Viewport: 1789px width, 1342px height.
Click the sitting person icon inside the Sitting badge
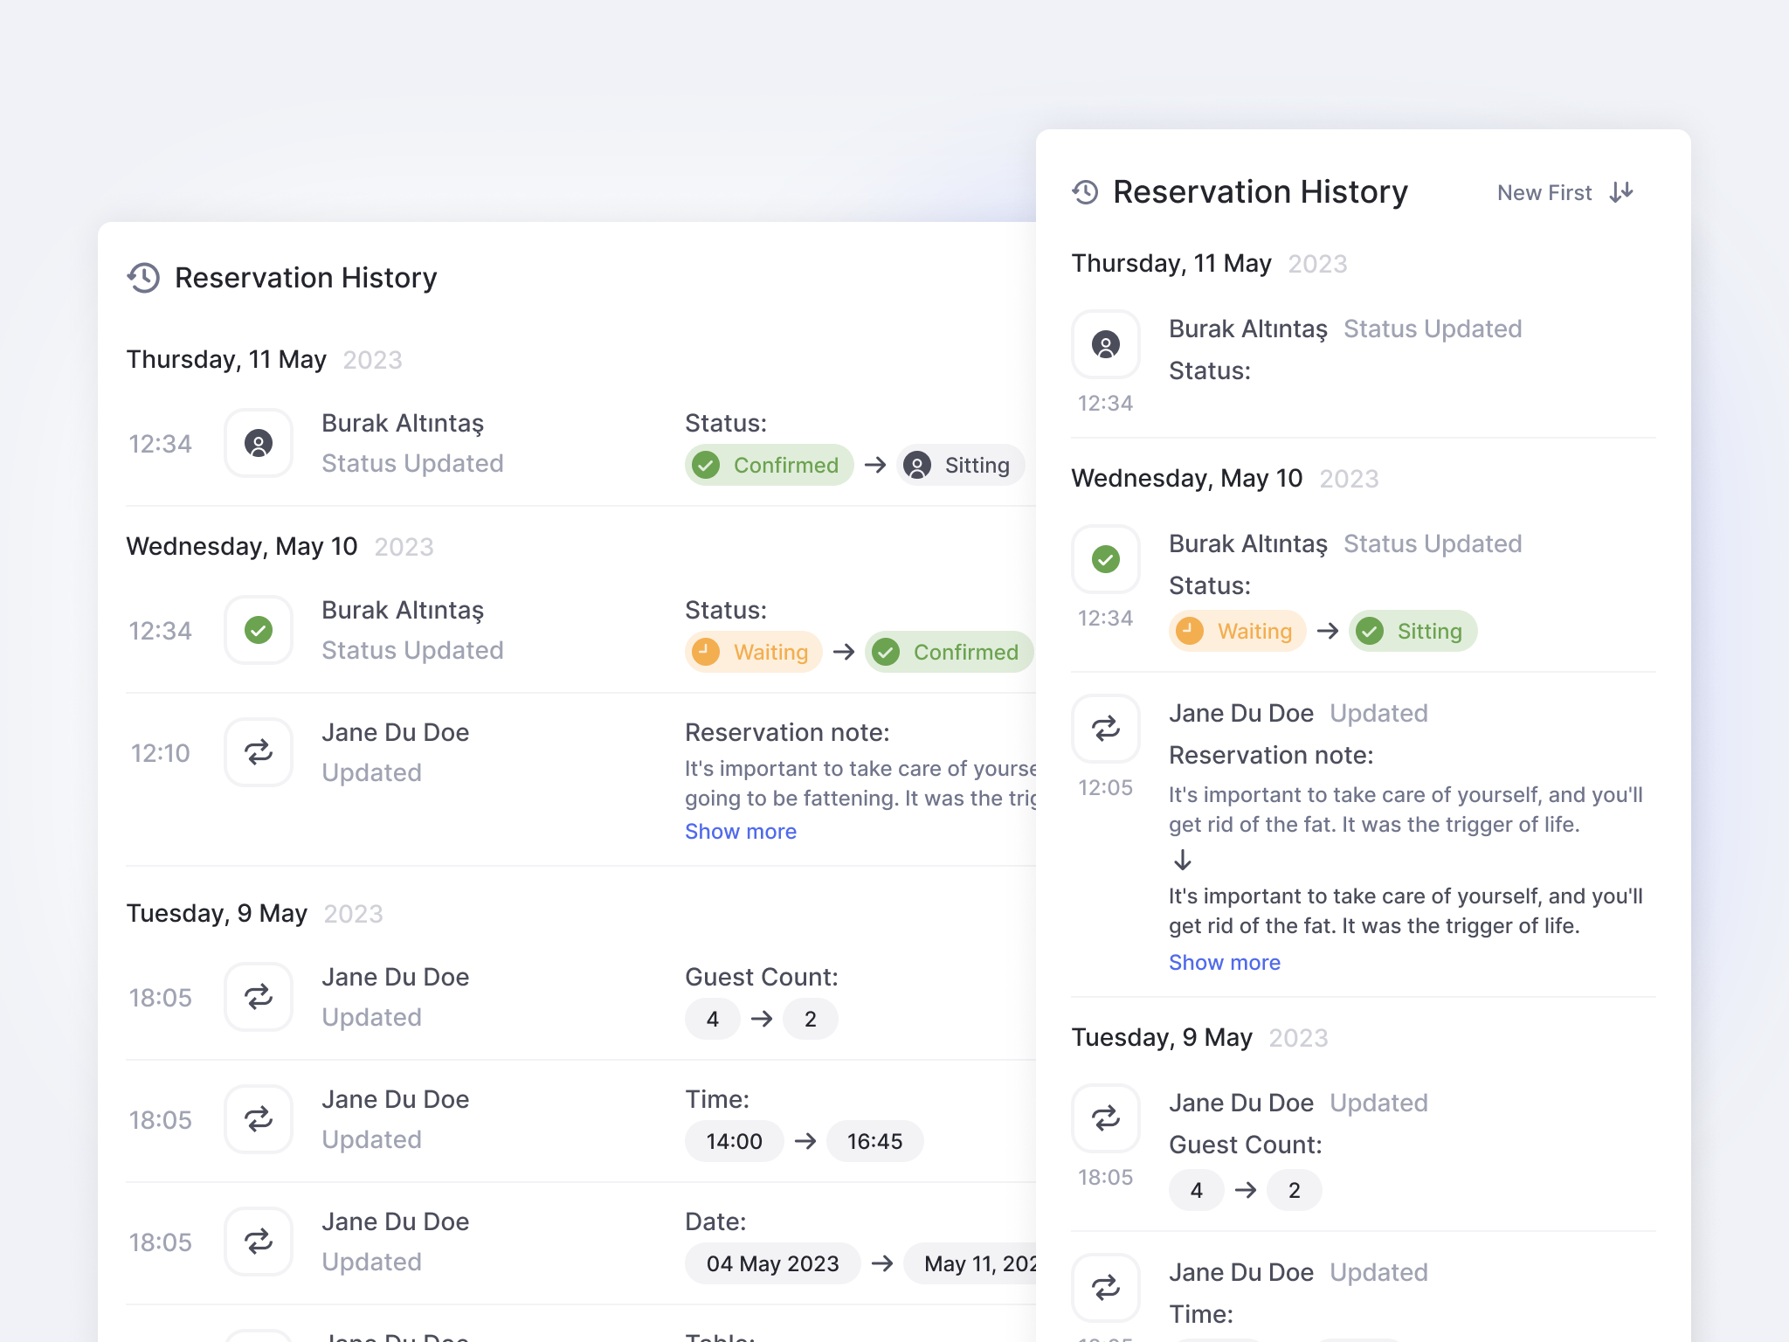916,465
